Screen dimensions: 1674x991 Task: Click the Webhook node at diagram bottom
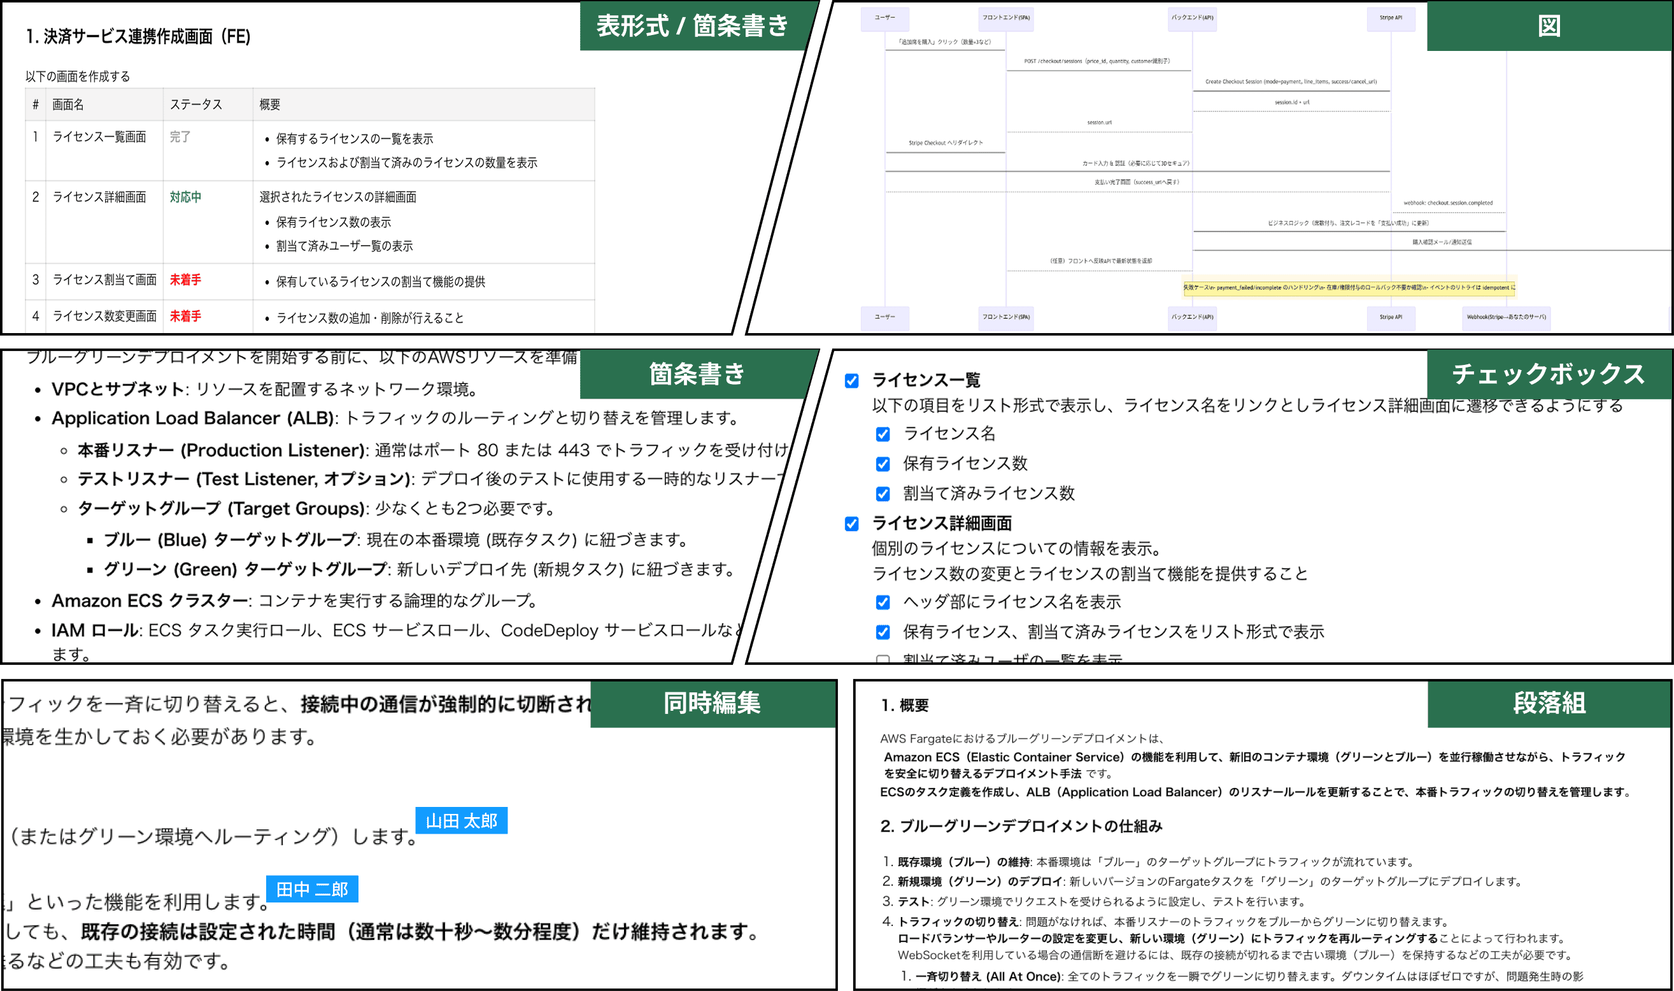pyautogui.click(x=1506, y=317)
